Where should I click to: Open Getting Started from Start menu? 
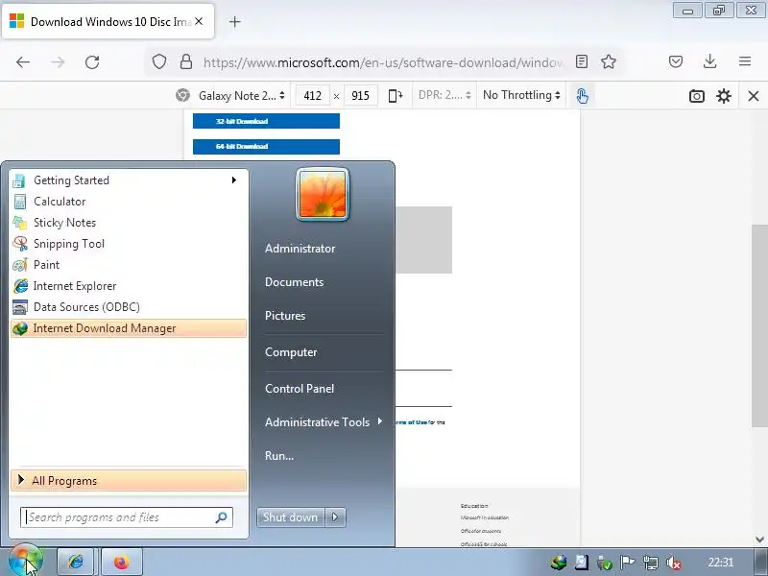click(x=129, y=180)
